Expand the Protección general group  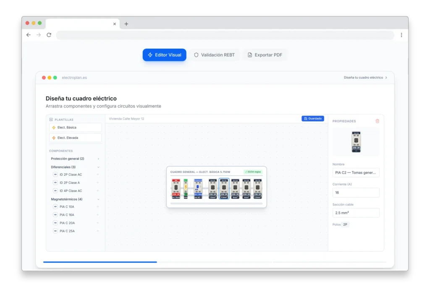[75, 158]
